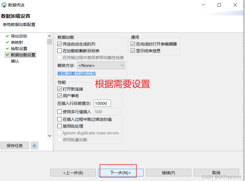The image size is (245, 181).
Task: Enable 使用多行值插入 checkbox
Action: (x=60, y=112)
